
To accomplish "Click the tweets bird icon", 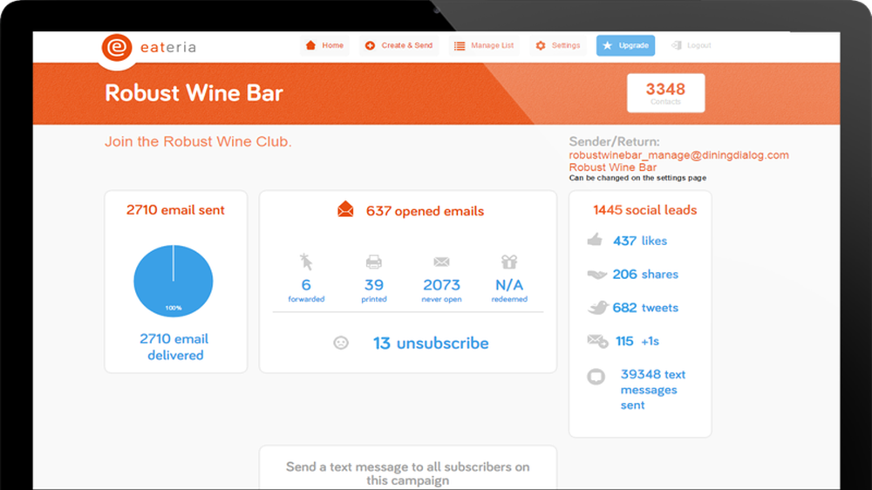I will point(598,308).
